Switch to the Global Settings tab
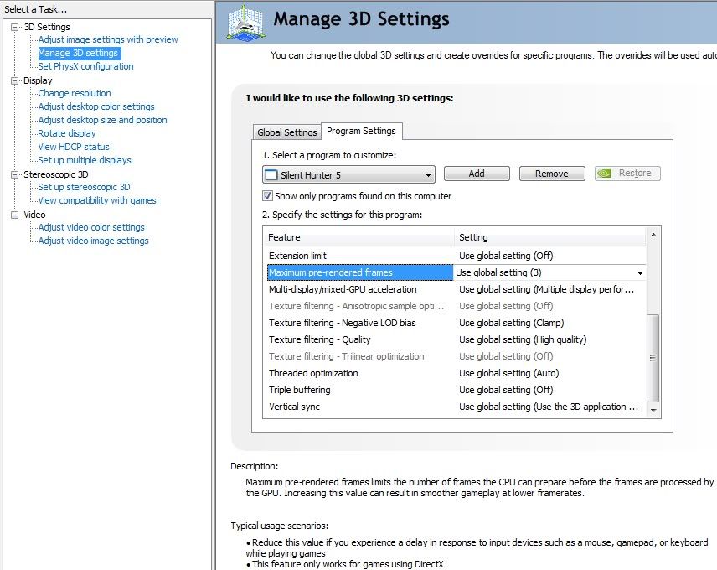Screen dimensions: 717x570 tap(286, 132)
